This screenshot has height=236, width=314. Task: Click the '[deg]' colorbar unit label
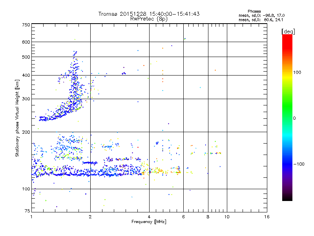(288, 31)
